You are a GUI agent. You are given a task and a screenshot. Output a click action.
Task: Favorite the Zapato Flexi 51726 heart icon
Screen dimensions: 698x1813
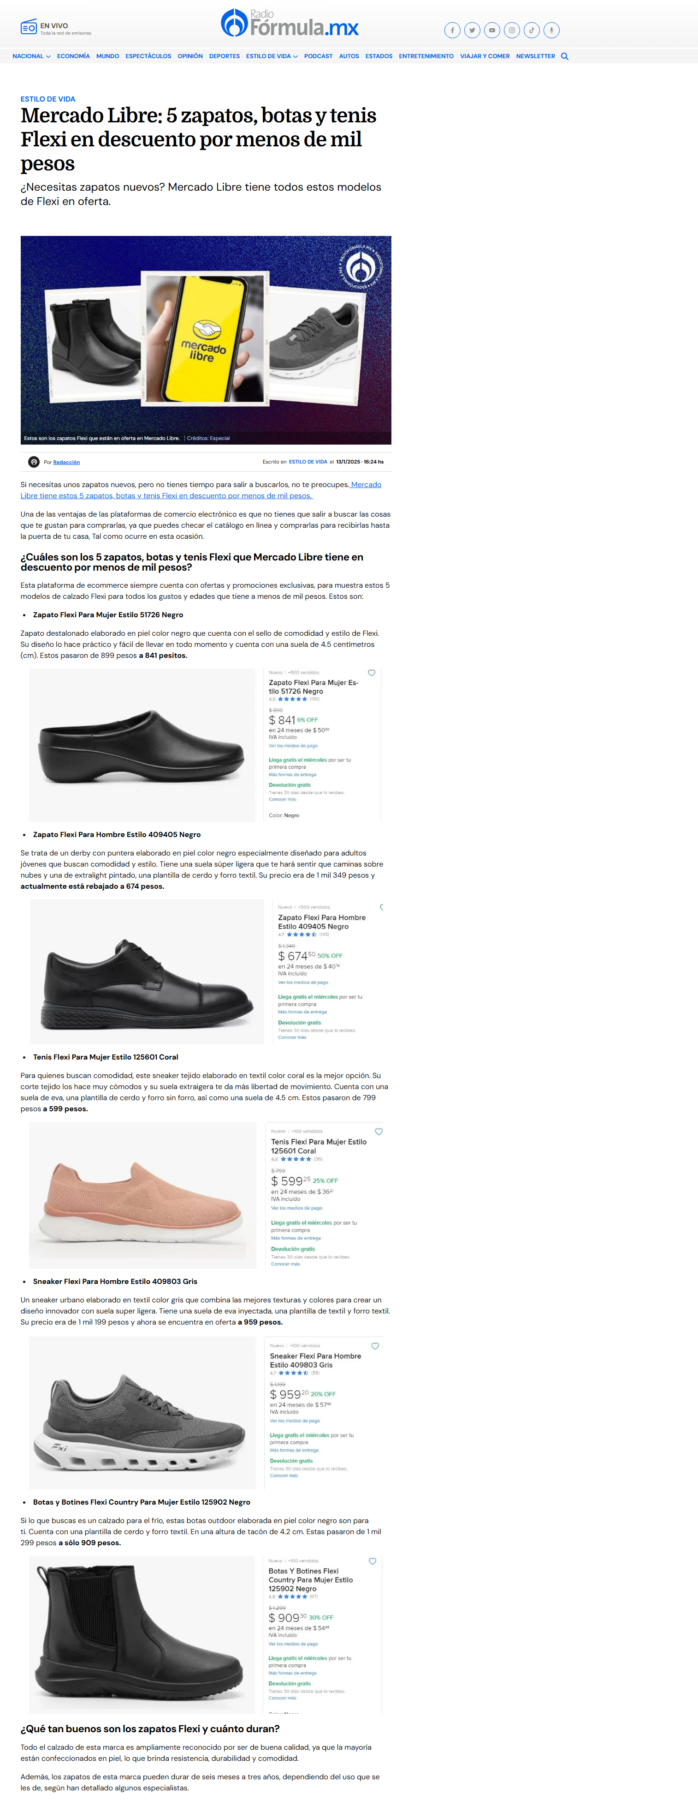coord(372,673)
